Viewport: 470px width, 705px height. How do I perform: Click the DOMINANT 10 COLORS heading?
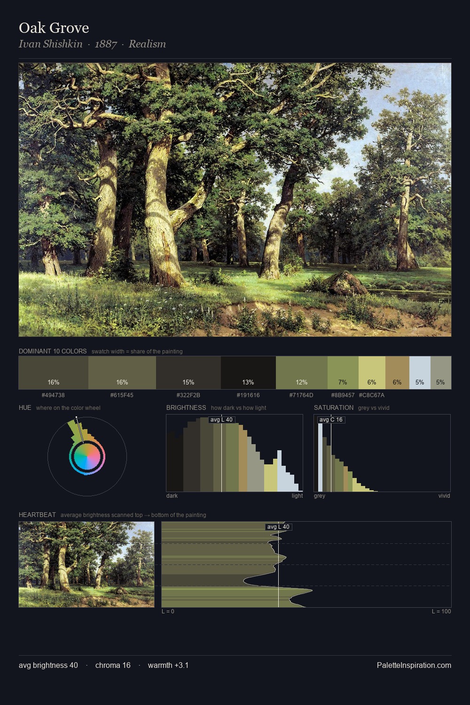pos(53,351)
